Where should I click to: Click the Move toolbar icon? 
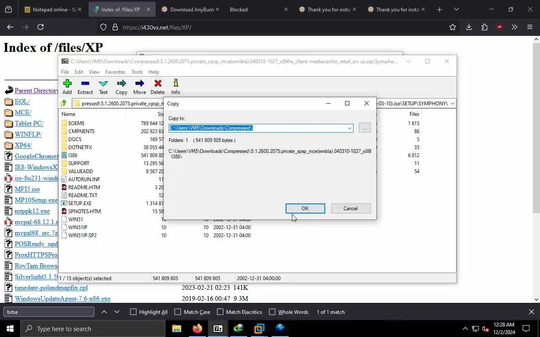[140, 87]
